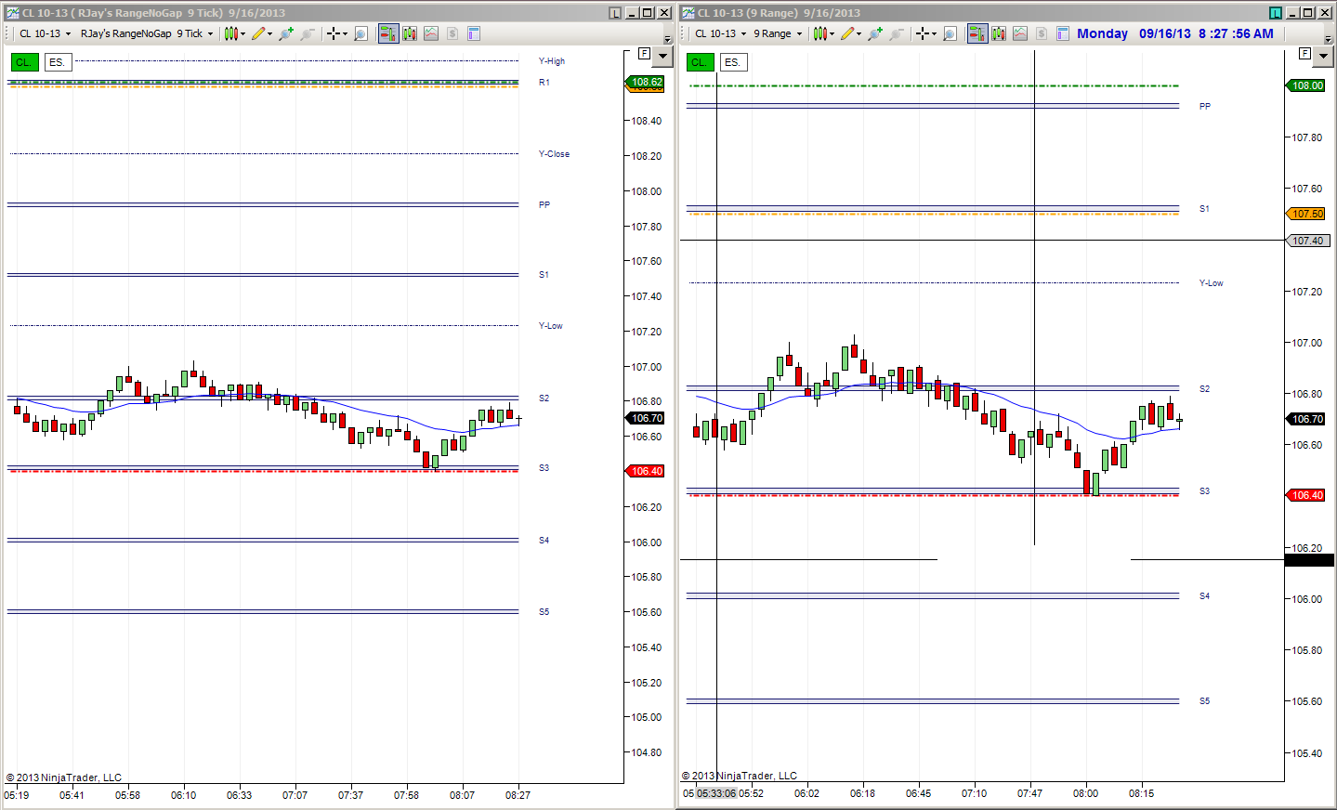The image size is (1337, 810).
Task: Expand toolbar overflow options in left chart
Action: [667, 38]
